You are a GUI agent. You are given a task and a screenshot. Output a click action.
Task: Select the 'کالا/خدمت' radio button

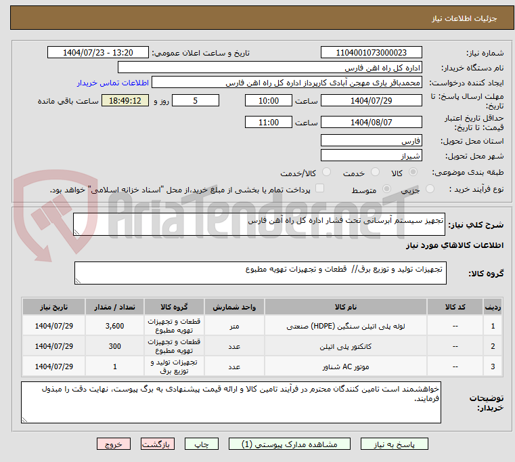[326, 172]
